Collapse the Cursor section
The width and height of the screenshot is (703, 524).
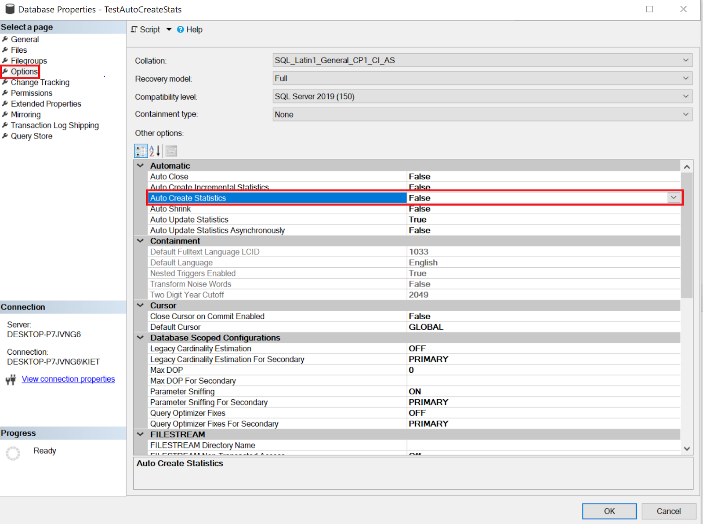pyautogui.click(x=141, y=306)
